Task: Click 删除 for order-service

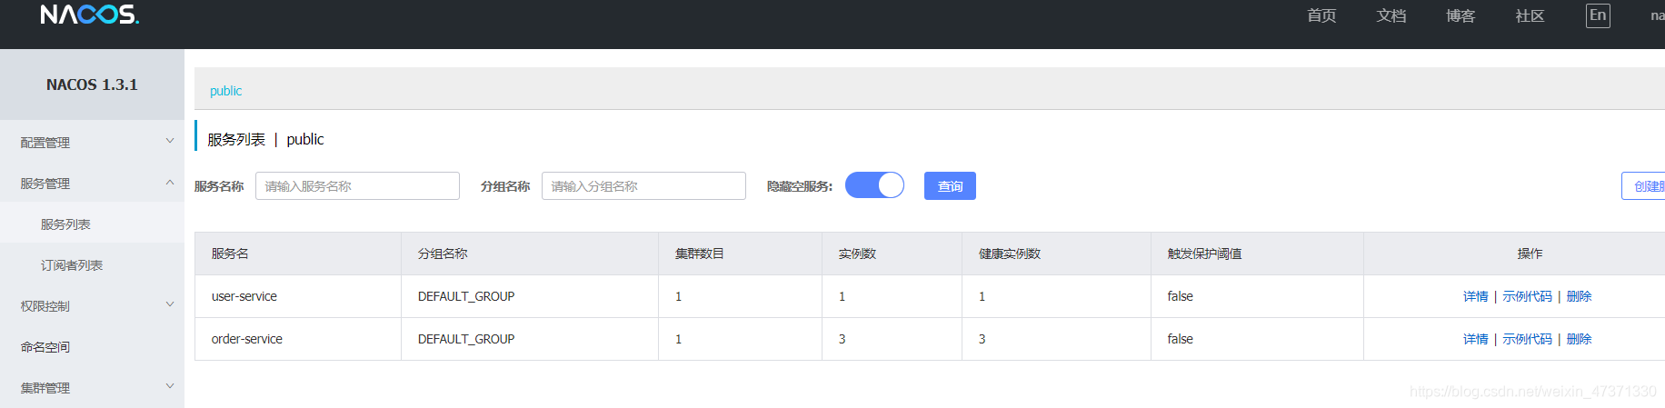Action: pyautogui.click(x=1579, y=339)
